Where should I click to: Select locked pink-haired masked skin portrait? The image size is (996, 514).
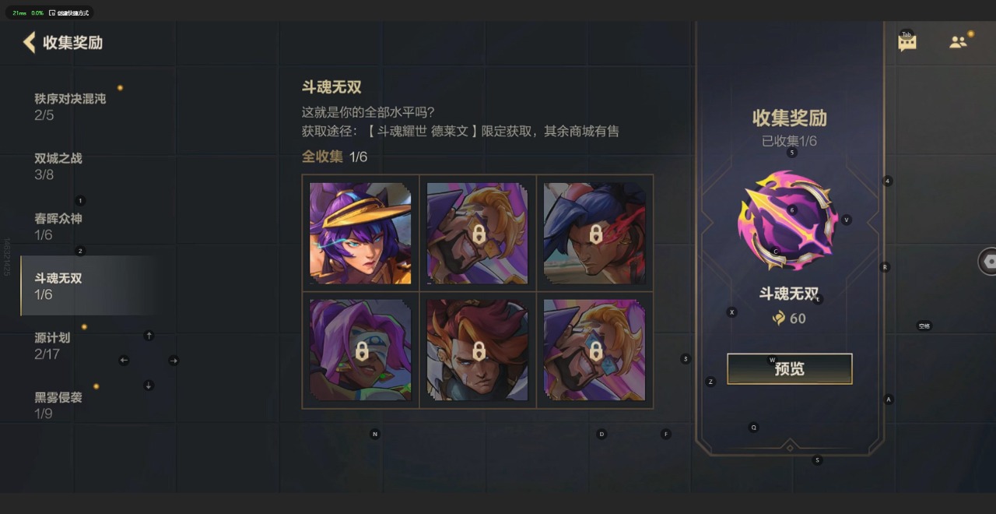click(360, 350)
